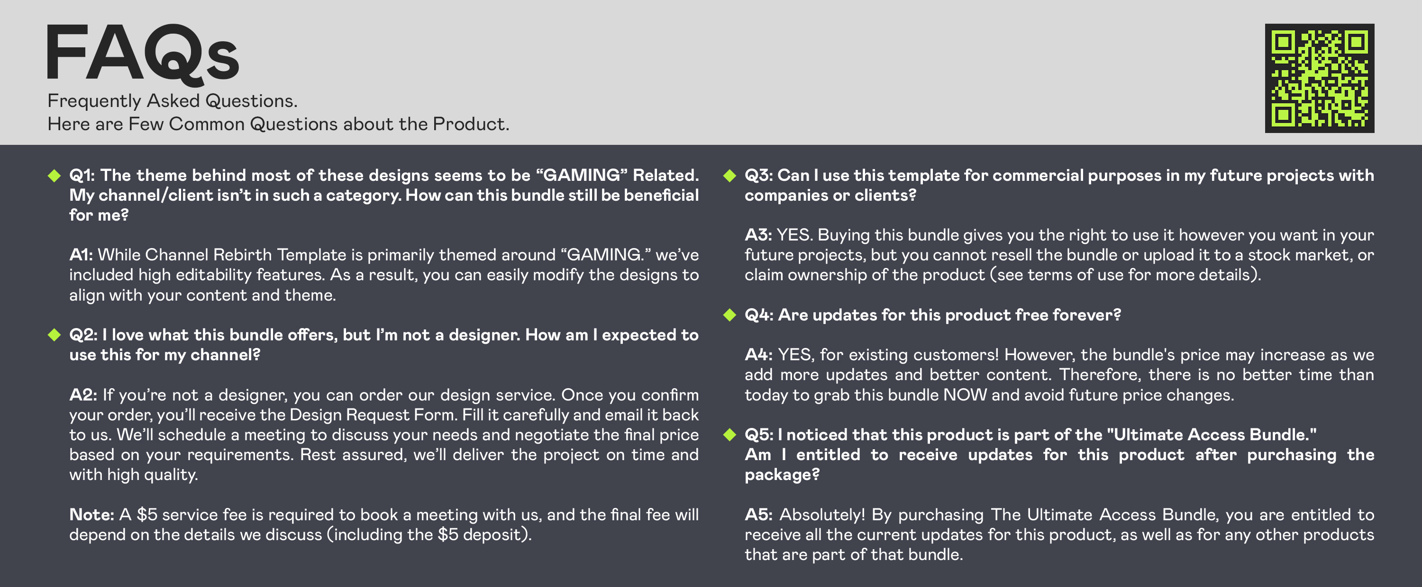Select the Q5 question about Ultimate Access Bundle
The height and width of the screenshot is (587, 1422).
point(1059,455)
